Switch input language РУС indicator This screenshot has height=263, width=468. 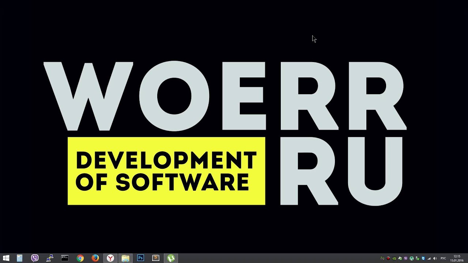point(443,258)
